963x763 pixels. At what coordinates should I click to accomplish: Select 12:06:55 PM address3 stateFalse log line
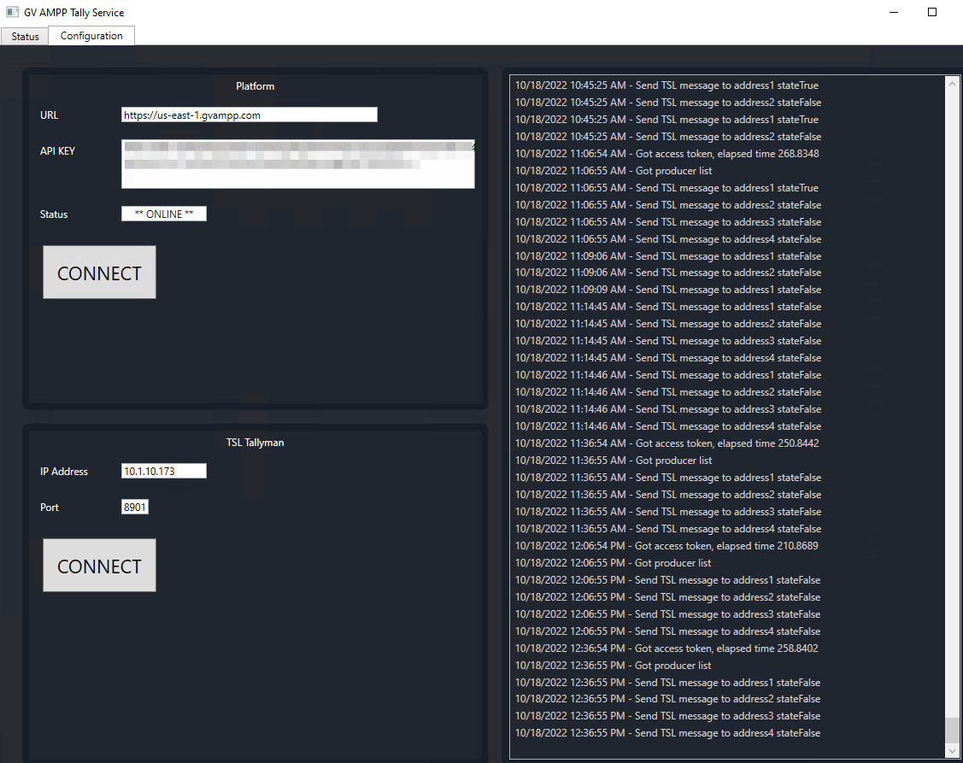(667, 614)
